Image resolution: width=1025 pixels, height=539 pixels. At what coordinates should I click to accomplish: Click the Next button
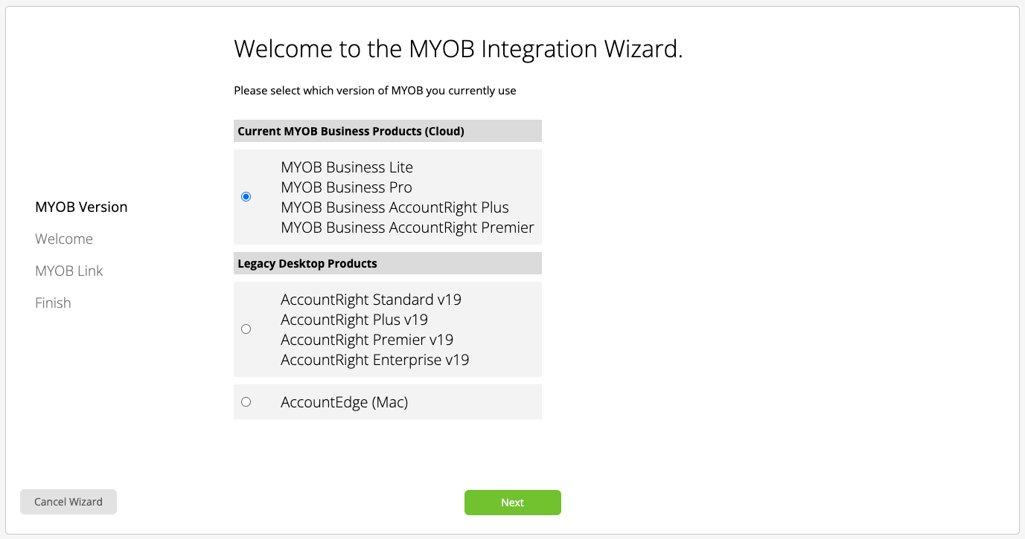[x=512, y=502]
